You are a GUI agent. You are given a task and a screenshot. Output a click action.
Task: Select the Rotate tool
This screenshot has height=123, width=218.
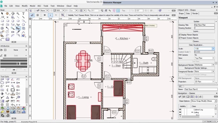point(7,32)
